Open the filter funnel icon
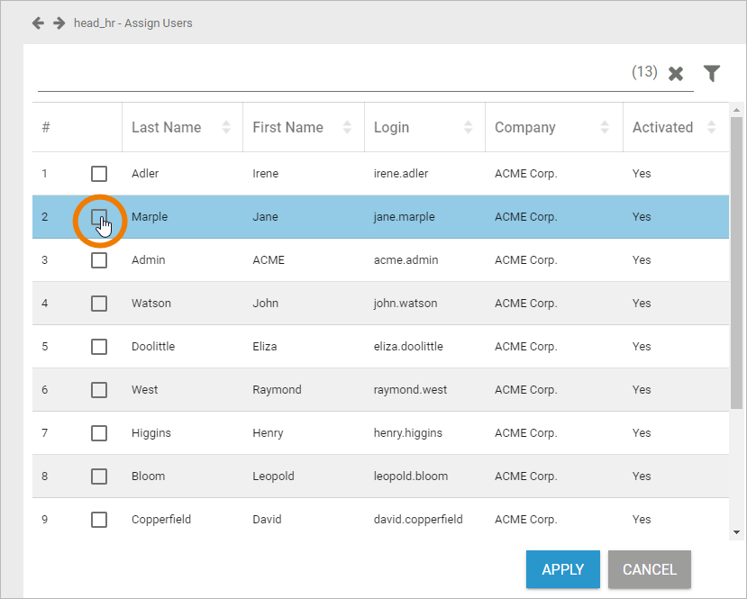 click(x=712, y=73)
